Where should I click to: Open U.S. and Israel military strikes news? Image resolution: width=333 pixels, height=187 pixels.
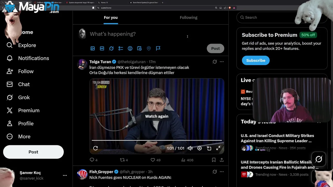click(277, 138)
